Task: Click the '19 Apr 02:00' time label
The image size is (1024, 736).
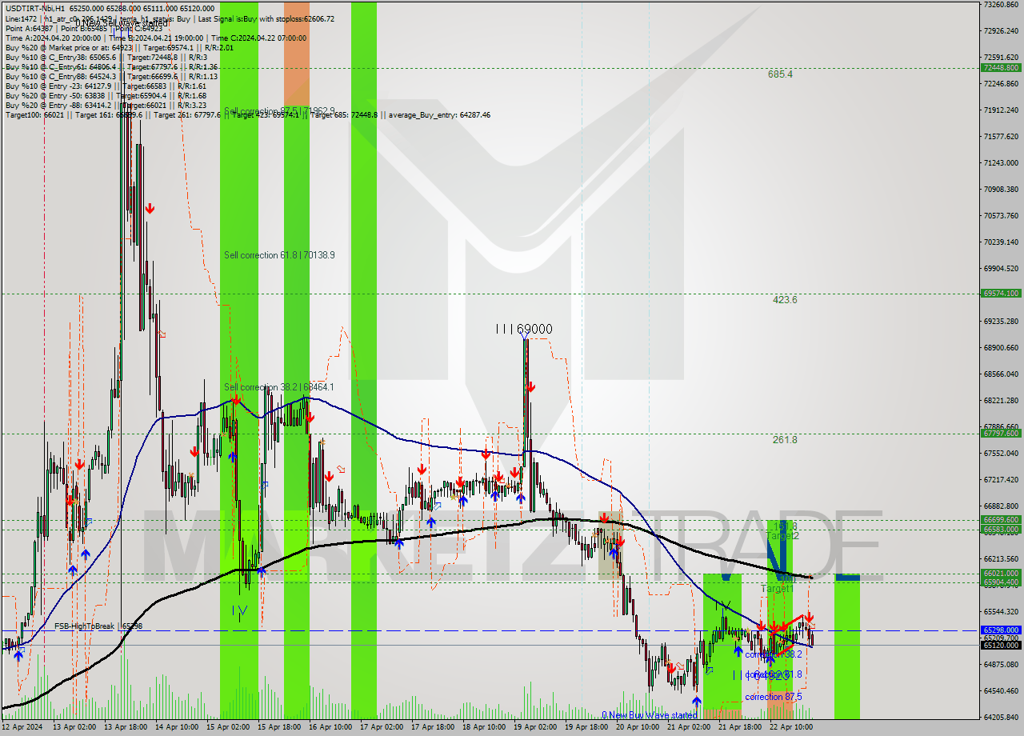Action: 535,727
